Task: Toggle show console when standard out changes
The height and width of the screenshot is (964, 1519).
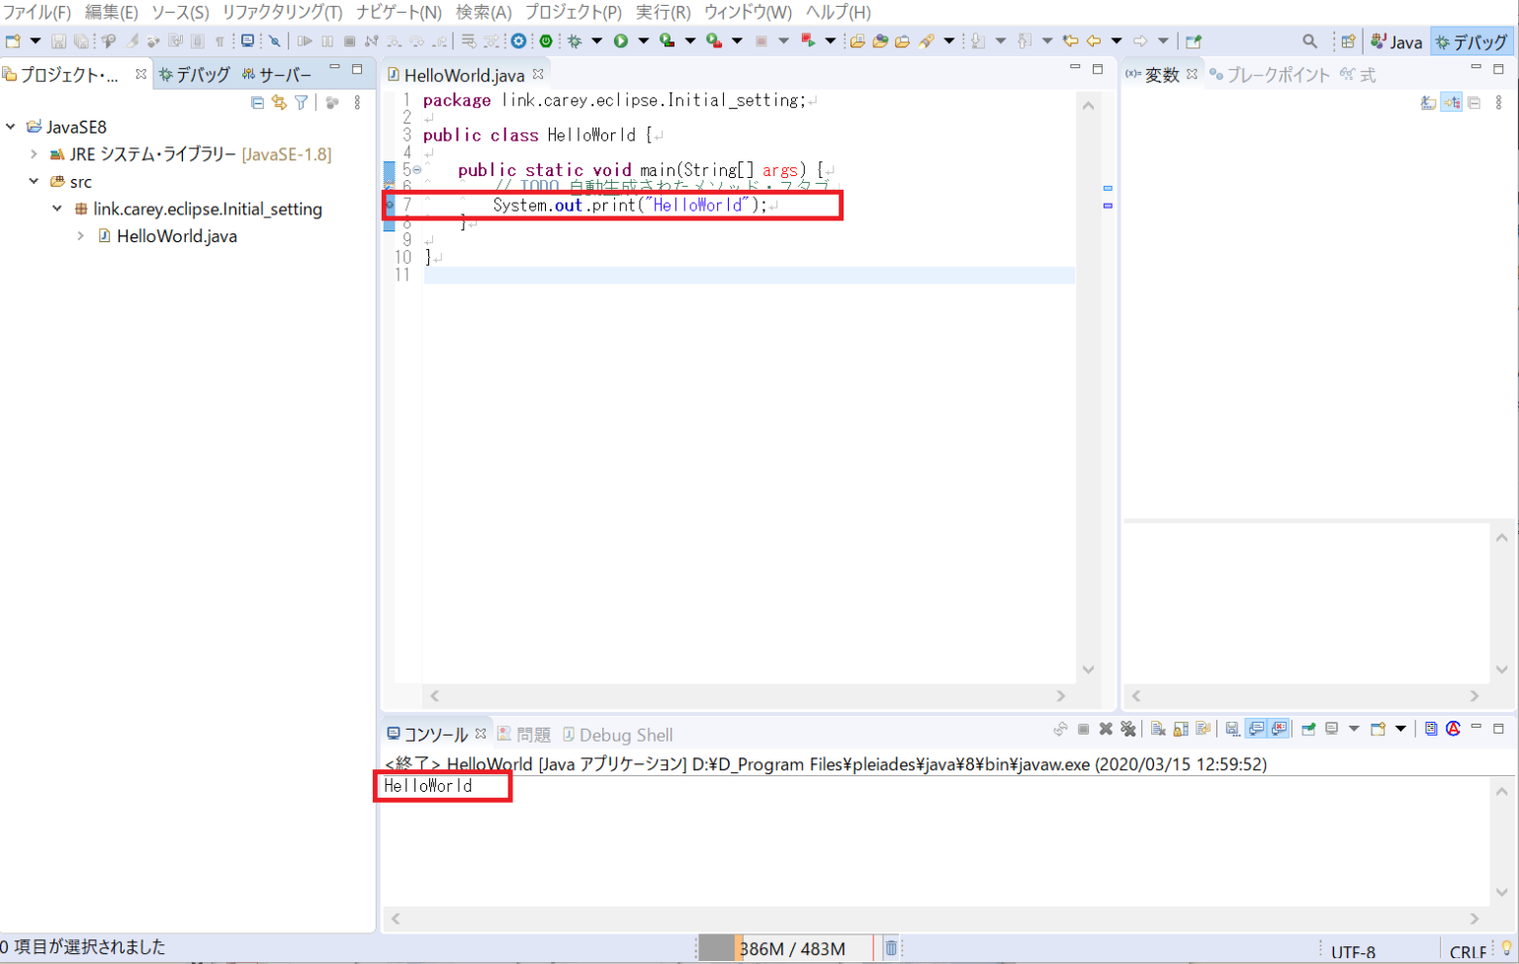Action: 1256,729
